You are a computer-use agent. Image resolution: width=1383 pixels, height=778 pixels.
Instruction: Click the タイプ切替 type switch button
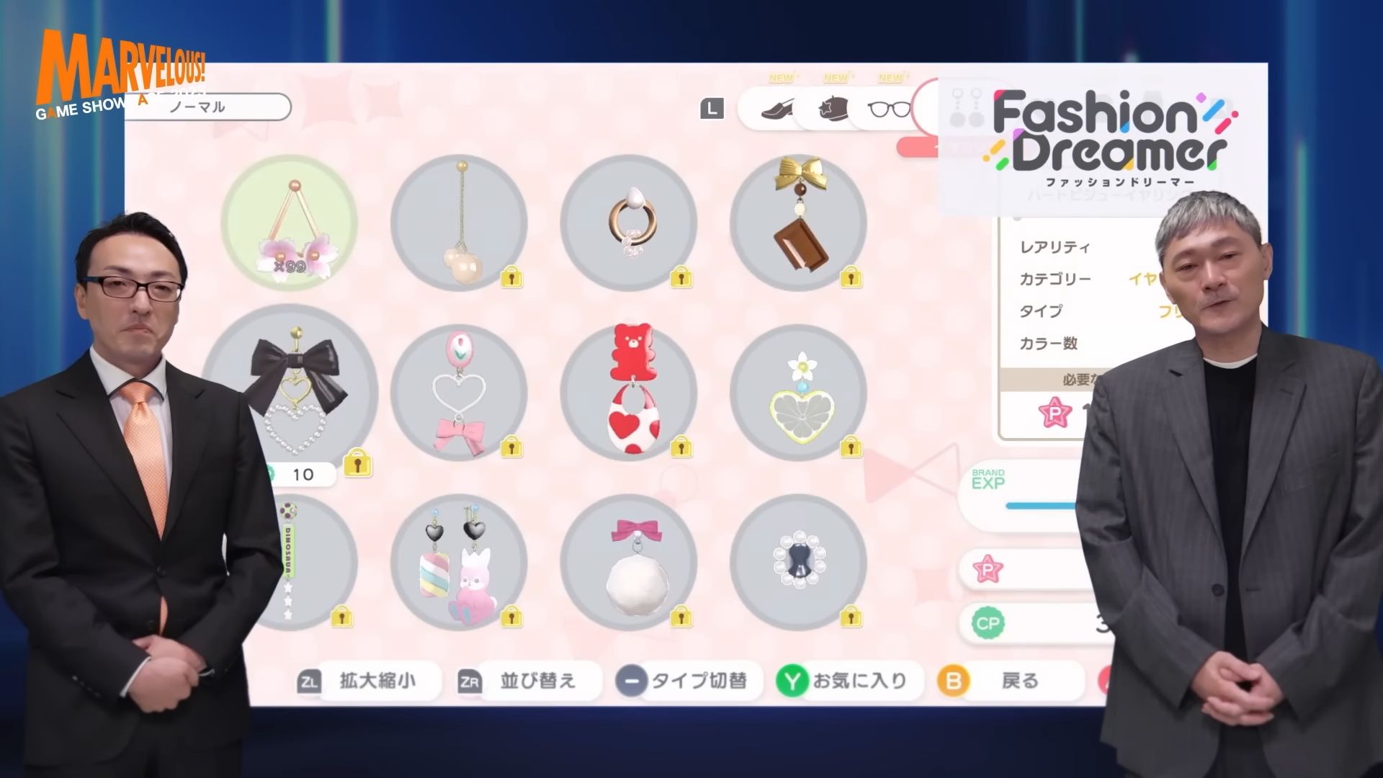pos(688,681)
